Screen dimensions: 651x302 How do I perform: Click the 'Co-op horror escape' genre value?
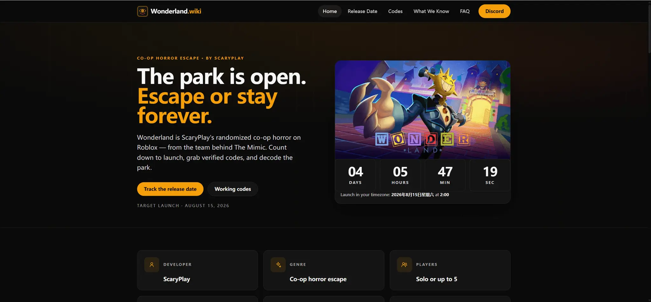318,279
